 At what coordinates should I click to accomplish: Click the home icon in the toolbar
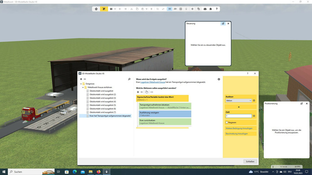pos(97,9)
